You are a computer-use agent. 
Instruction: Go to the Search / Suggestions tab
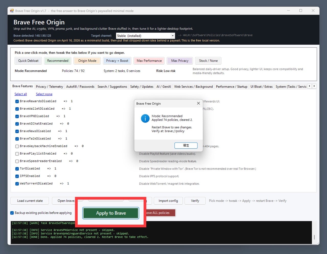click(x=112, y=87)
